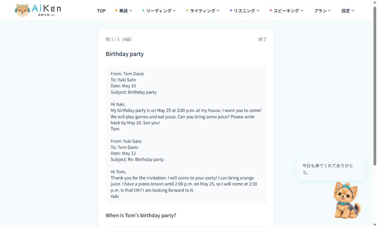Click the line 'To: Yuki Sato'
This screenshot has height=227, width=377.
click(x=123, y=80)
